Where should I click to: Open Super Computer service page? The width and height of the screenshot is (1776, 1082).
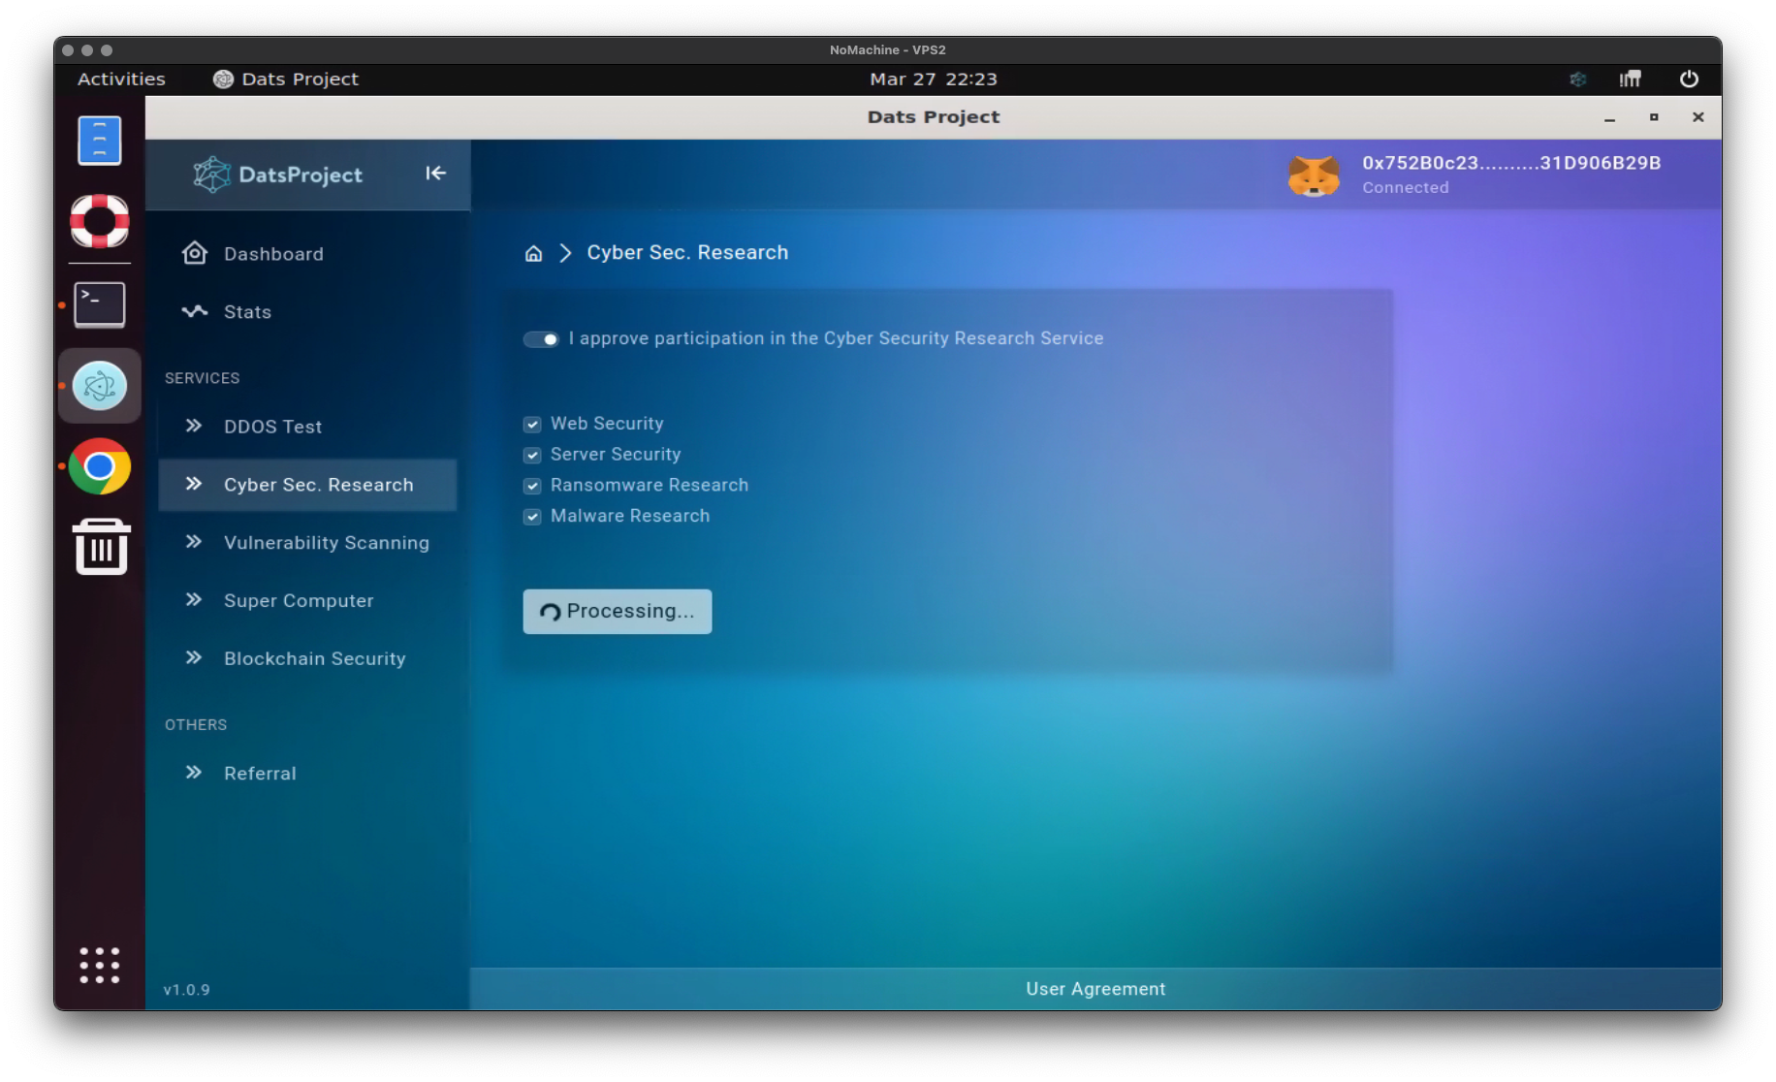[x=307, y=601]
